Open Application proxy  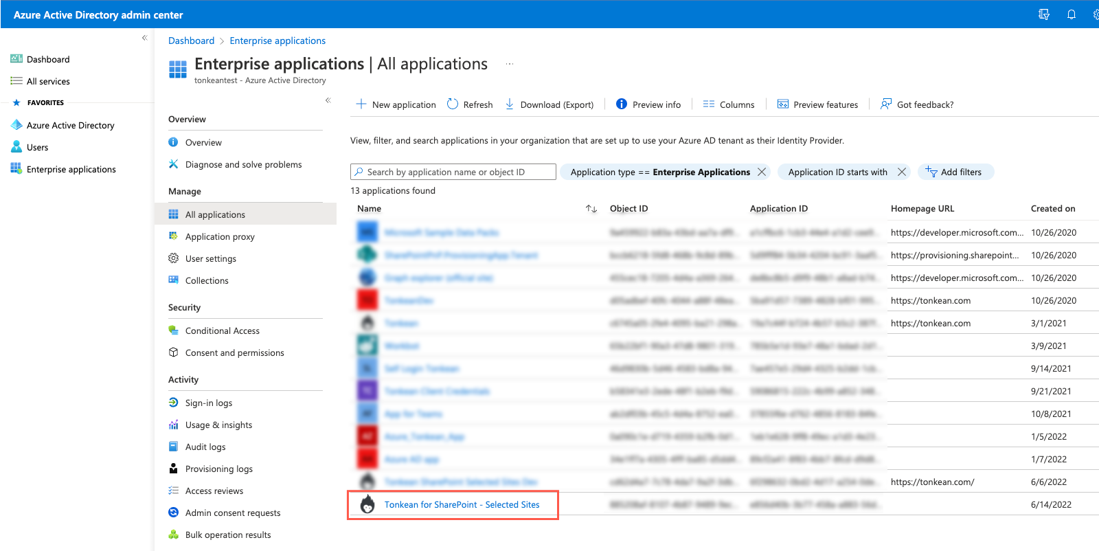[x=220, y=236]
